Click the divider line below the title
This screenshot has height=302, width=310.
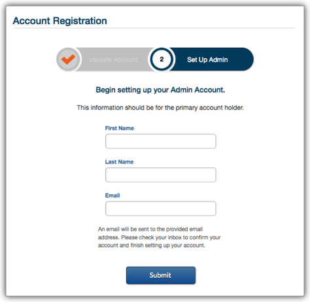pos(154,28)
